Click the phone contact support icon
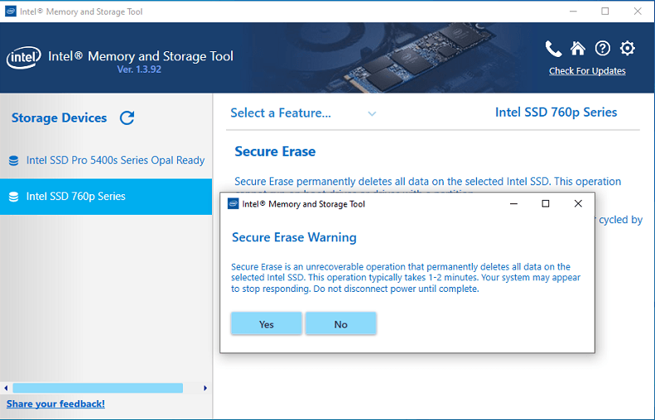 click(x=553, y=49)
